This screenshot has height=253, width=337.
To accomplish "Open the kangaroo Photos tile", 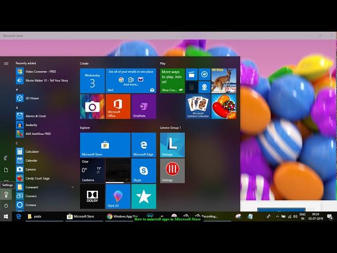I will [x=224, y=81].
